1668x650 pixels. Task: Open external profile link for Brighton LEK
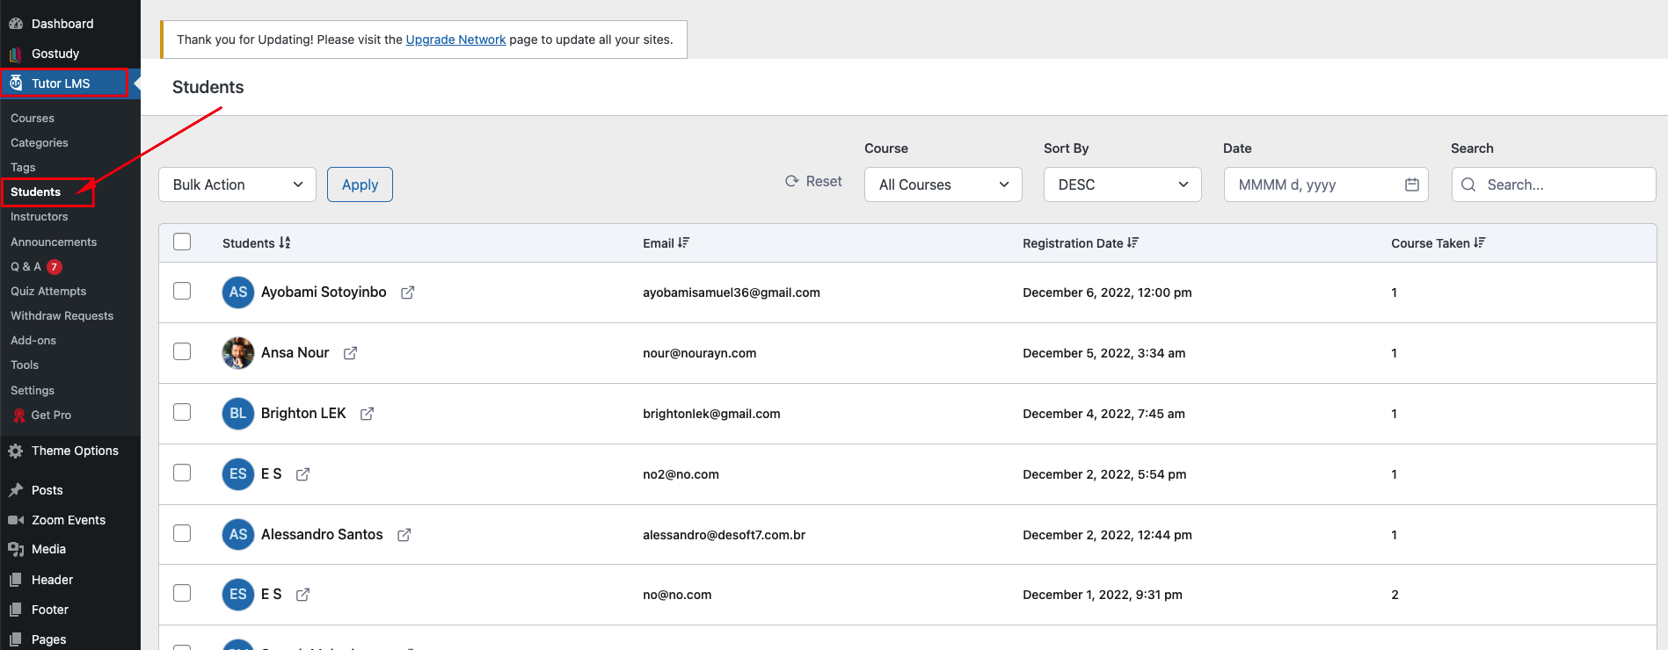click(368, 414)
